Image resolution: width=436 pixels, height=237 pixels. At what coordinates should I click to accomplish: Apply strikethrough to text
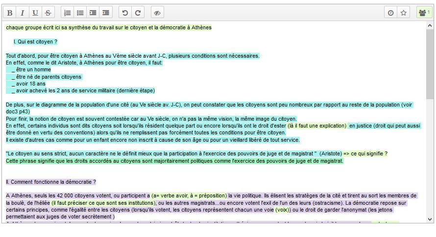(48, 13)
